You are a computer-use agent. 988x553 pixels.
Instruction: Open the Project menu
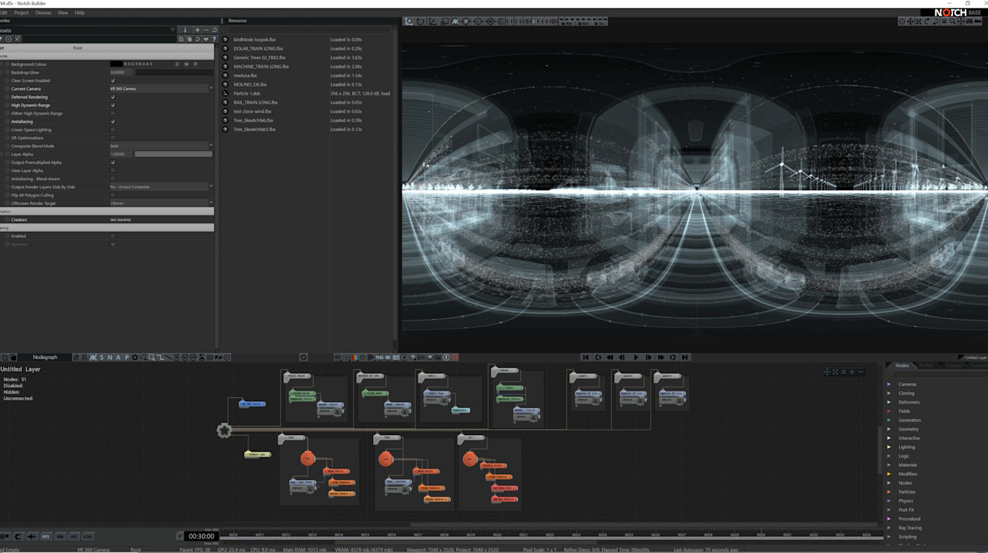[22, 12]
